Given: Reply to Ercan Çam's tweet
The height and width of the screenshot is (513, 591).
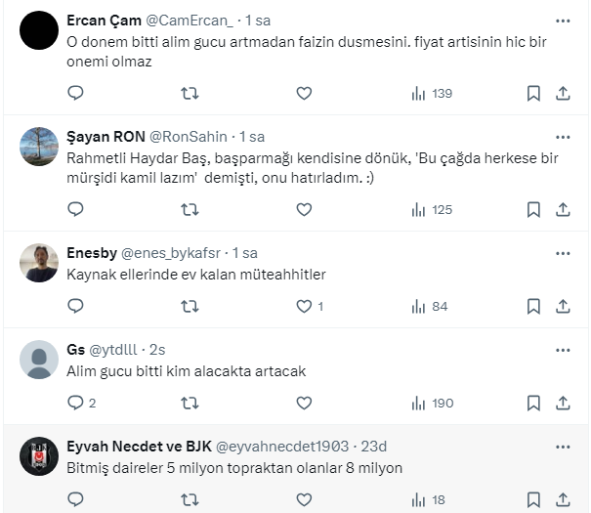Looking at the screenshot, I should [76, 93].
